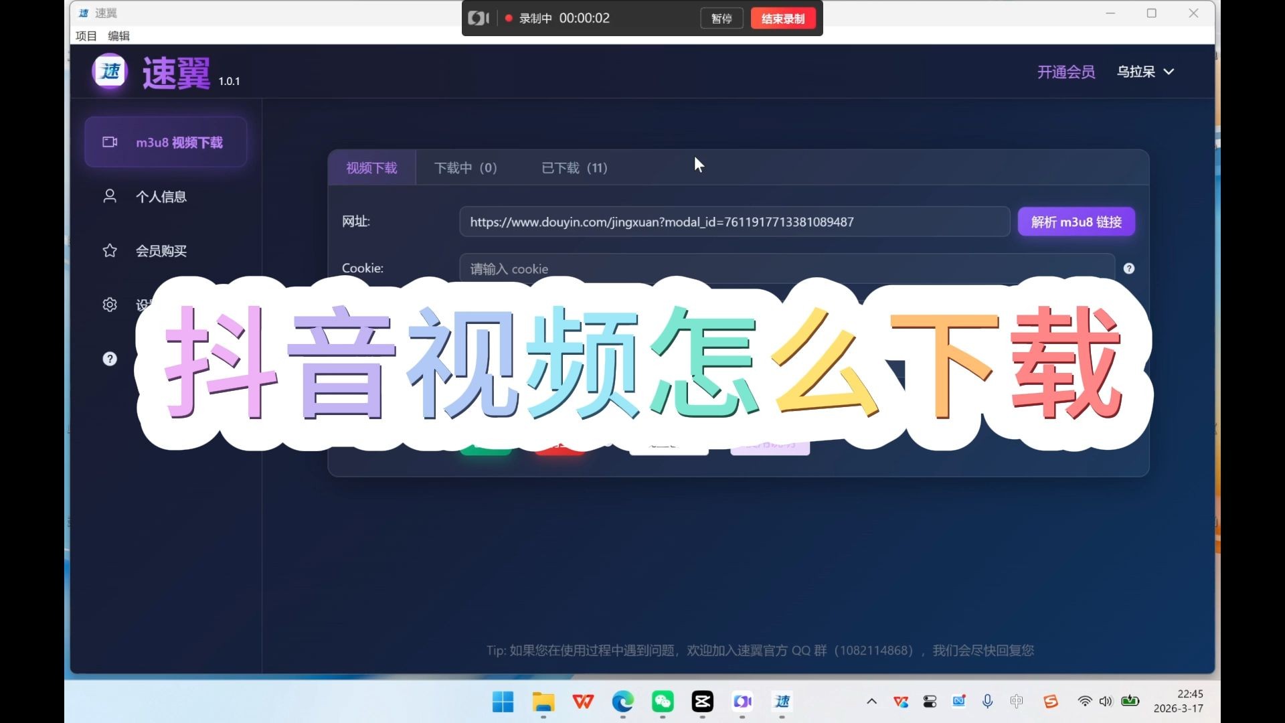Open the settings gear in the sidebar
The height and width of the screenshot is (723, 1285).
pos(110,304)
